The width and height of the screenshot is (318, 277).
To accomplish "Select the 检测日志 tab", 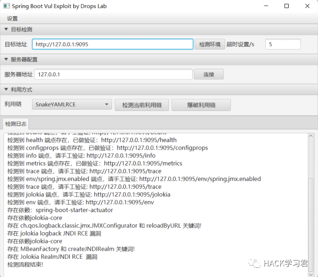I will click(15, 124).
